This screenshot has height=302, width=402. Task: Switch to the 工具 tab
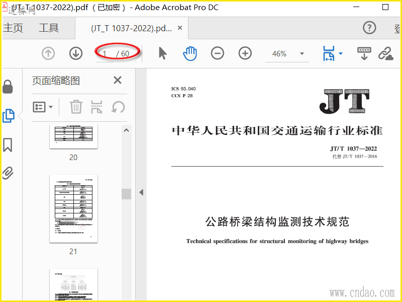point(49,28)
